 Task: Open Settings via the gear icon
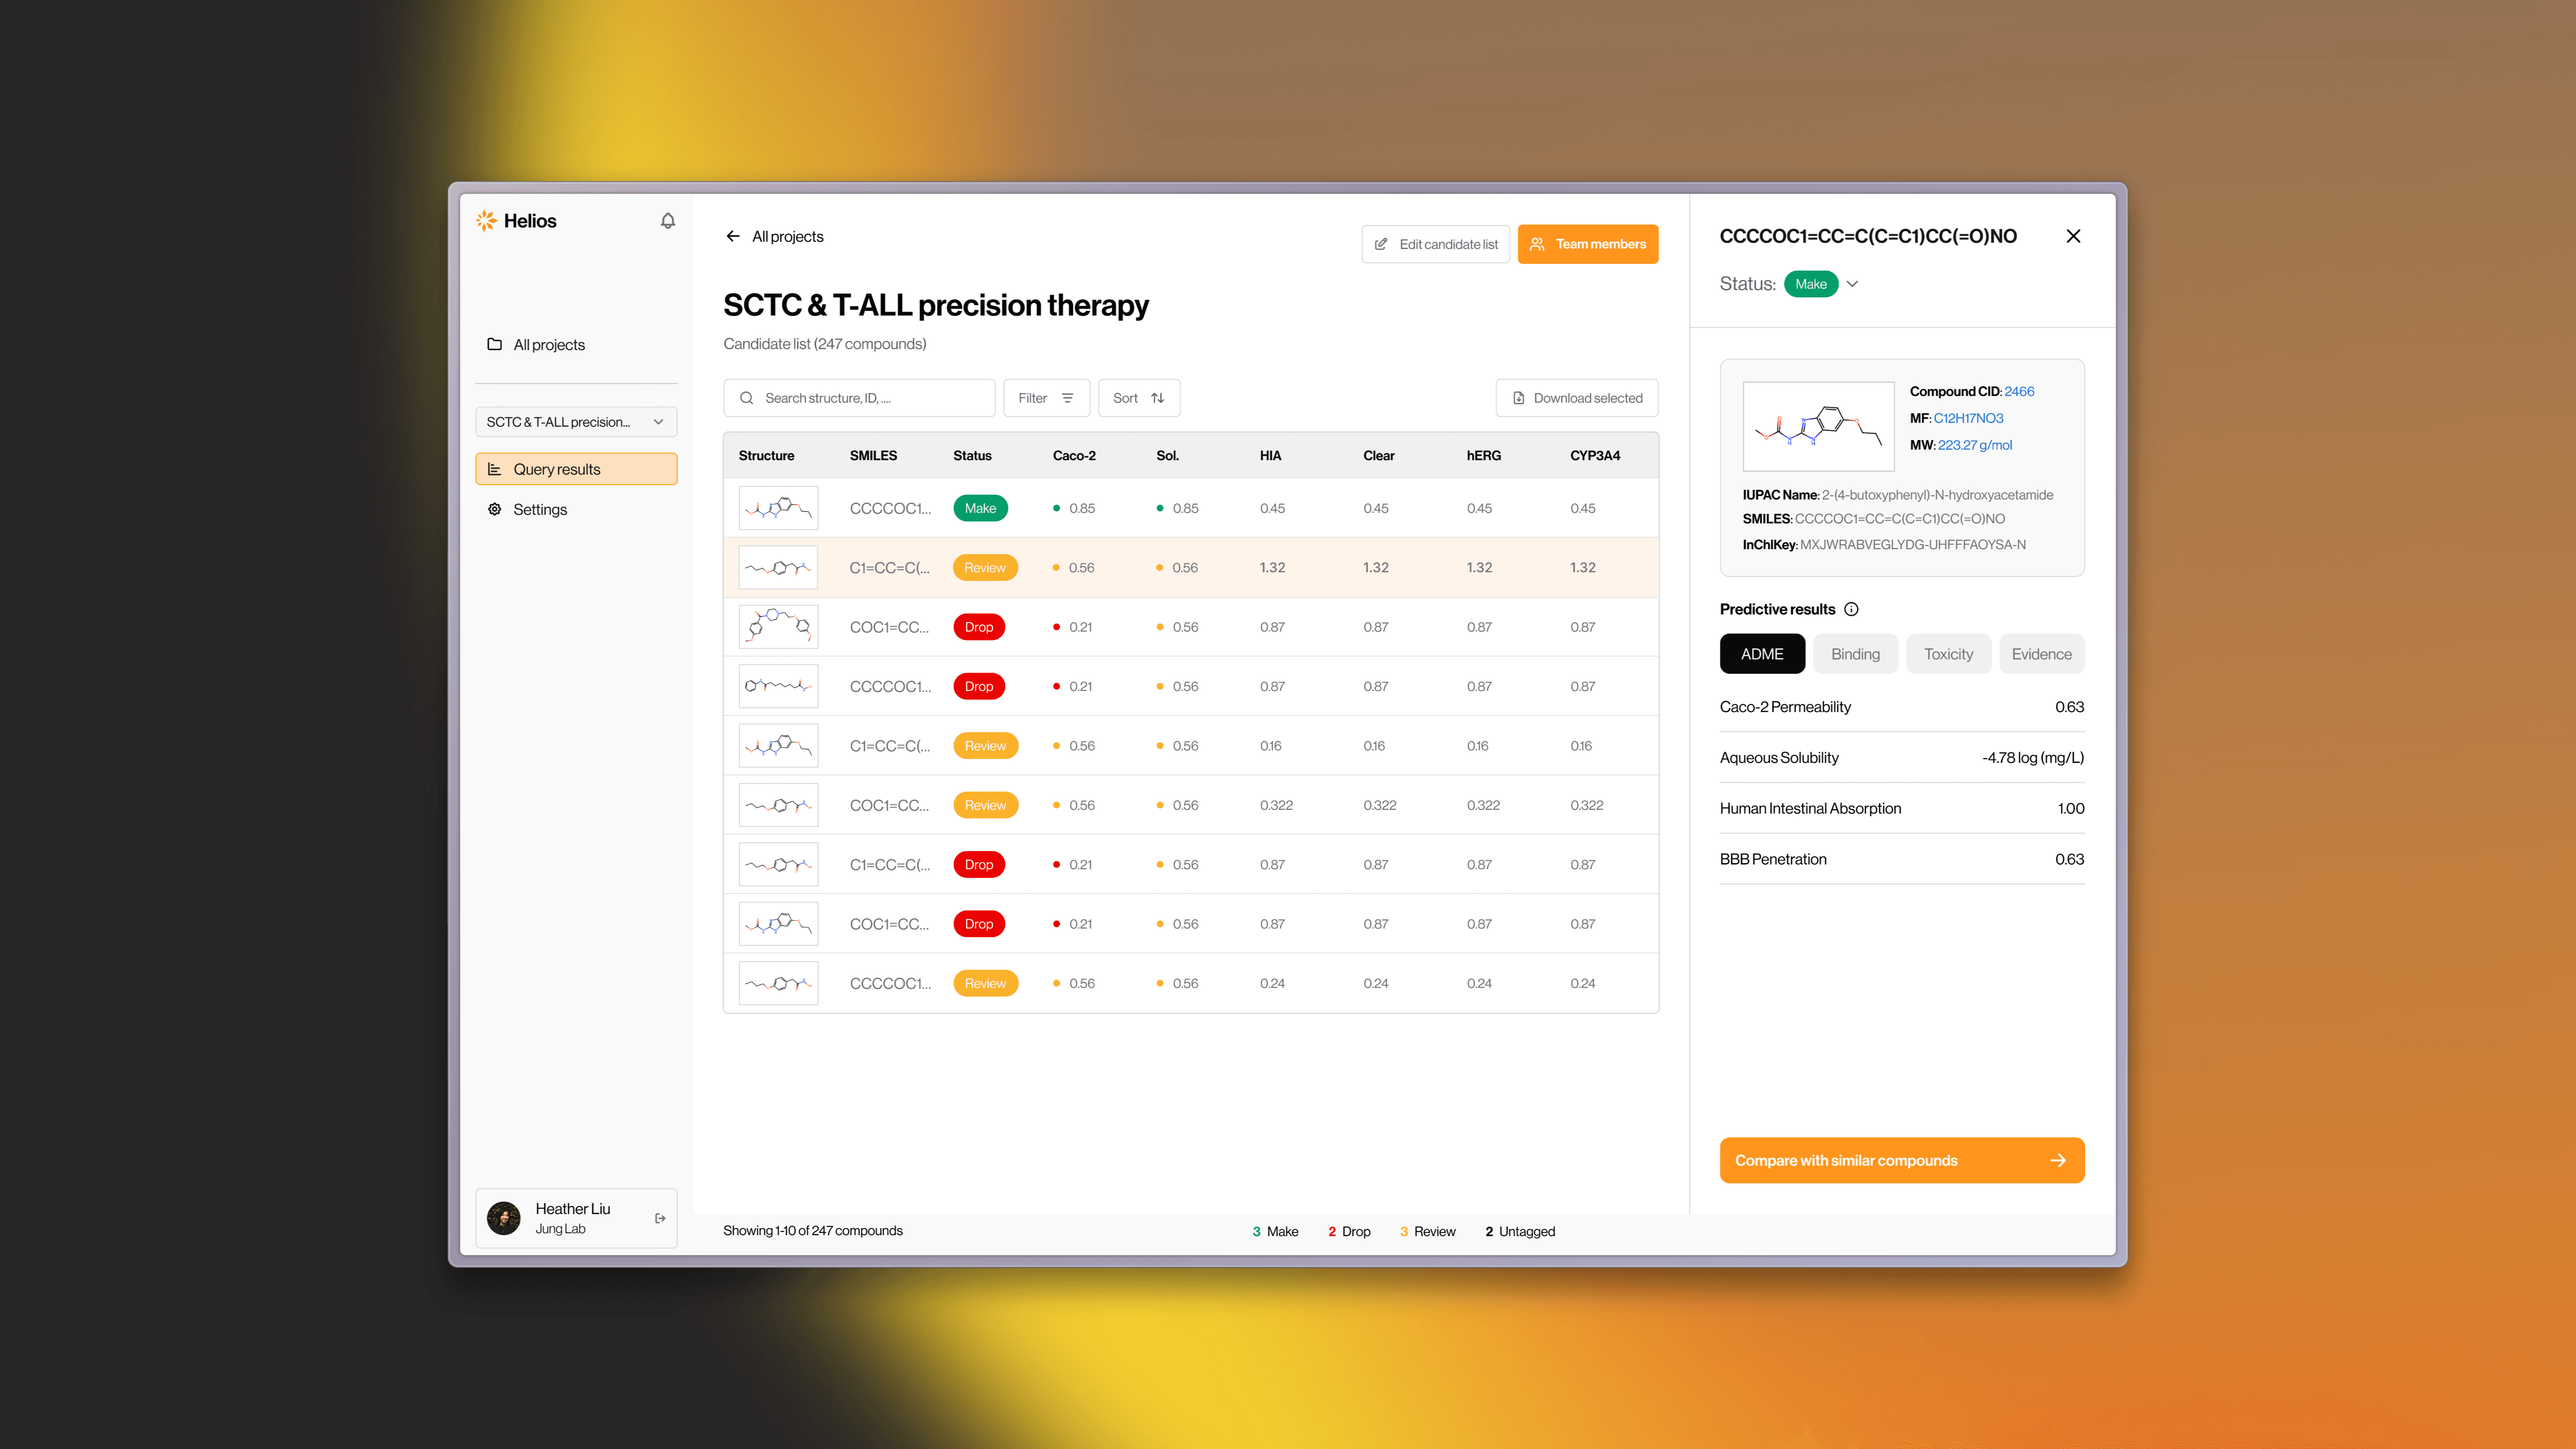coord(494,509)
